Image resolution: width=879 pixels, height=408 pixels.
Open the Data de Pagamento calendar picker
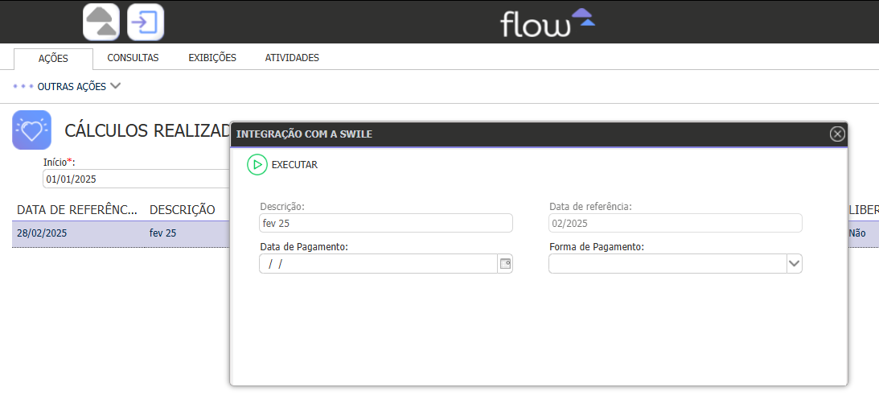(x=505, y=264)
